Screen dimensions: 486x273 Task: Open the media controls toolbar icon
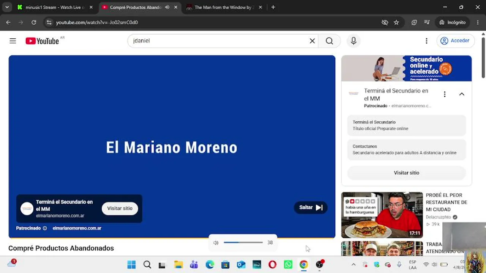tap(427, 22)
